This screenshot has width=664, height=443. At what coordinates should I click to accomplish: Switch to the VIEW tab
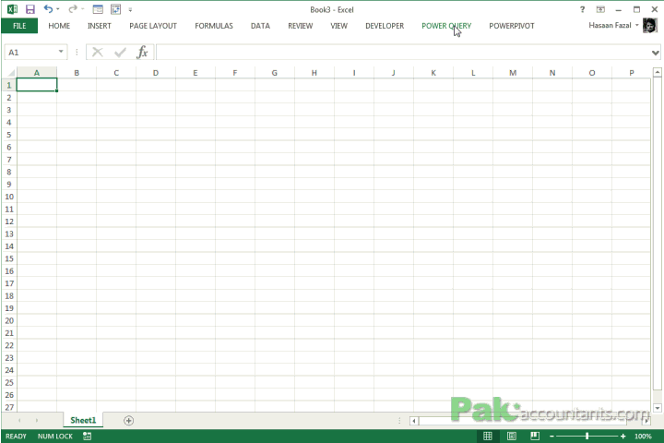(x=338, y=26)
